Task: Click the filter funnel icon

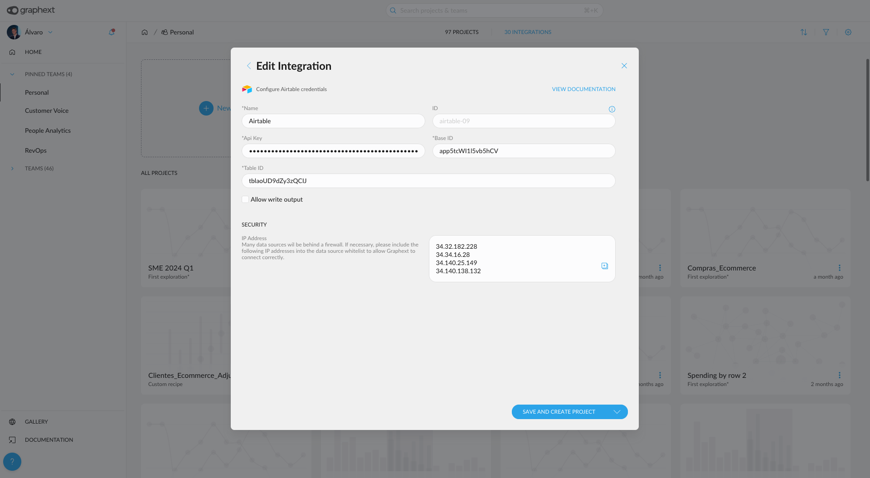Action: (826, 32)
